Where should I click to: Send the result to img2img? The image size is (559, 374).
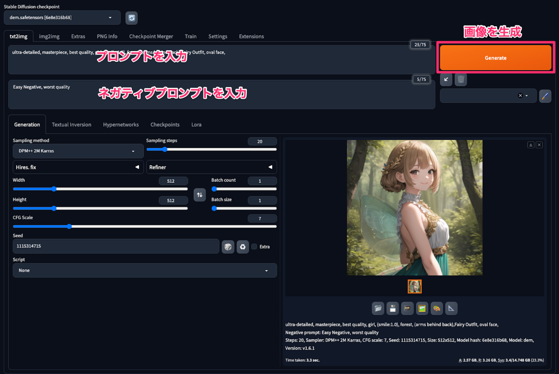click(x=422, y=308)
